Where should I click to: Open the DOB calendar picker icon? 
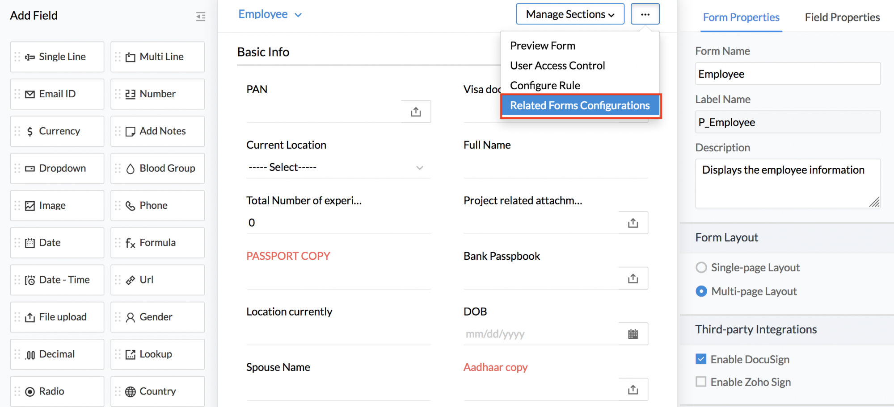[x=633, y=334]
